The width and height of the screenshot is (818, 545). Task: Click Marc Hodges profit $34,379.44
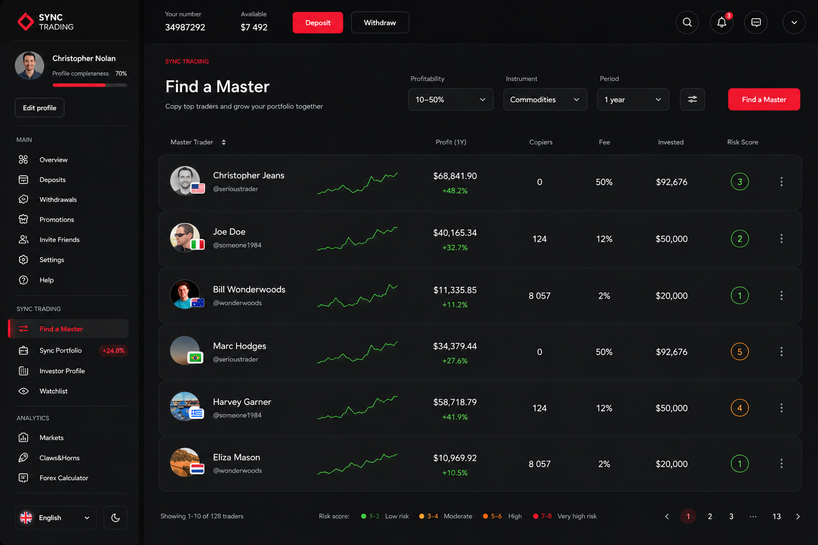455,346
